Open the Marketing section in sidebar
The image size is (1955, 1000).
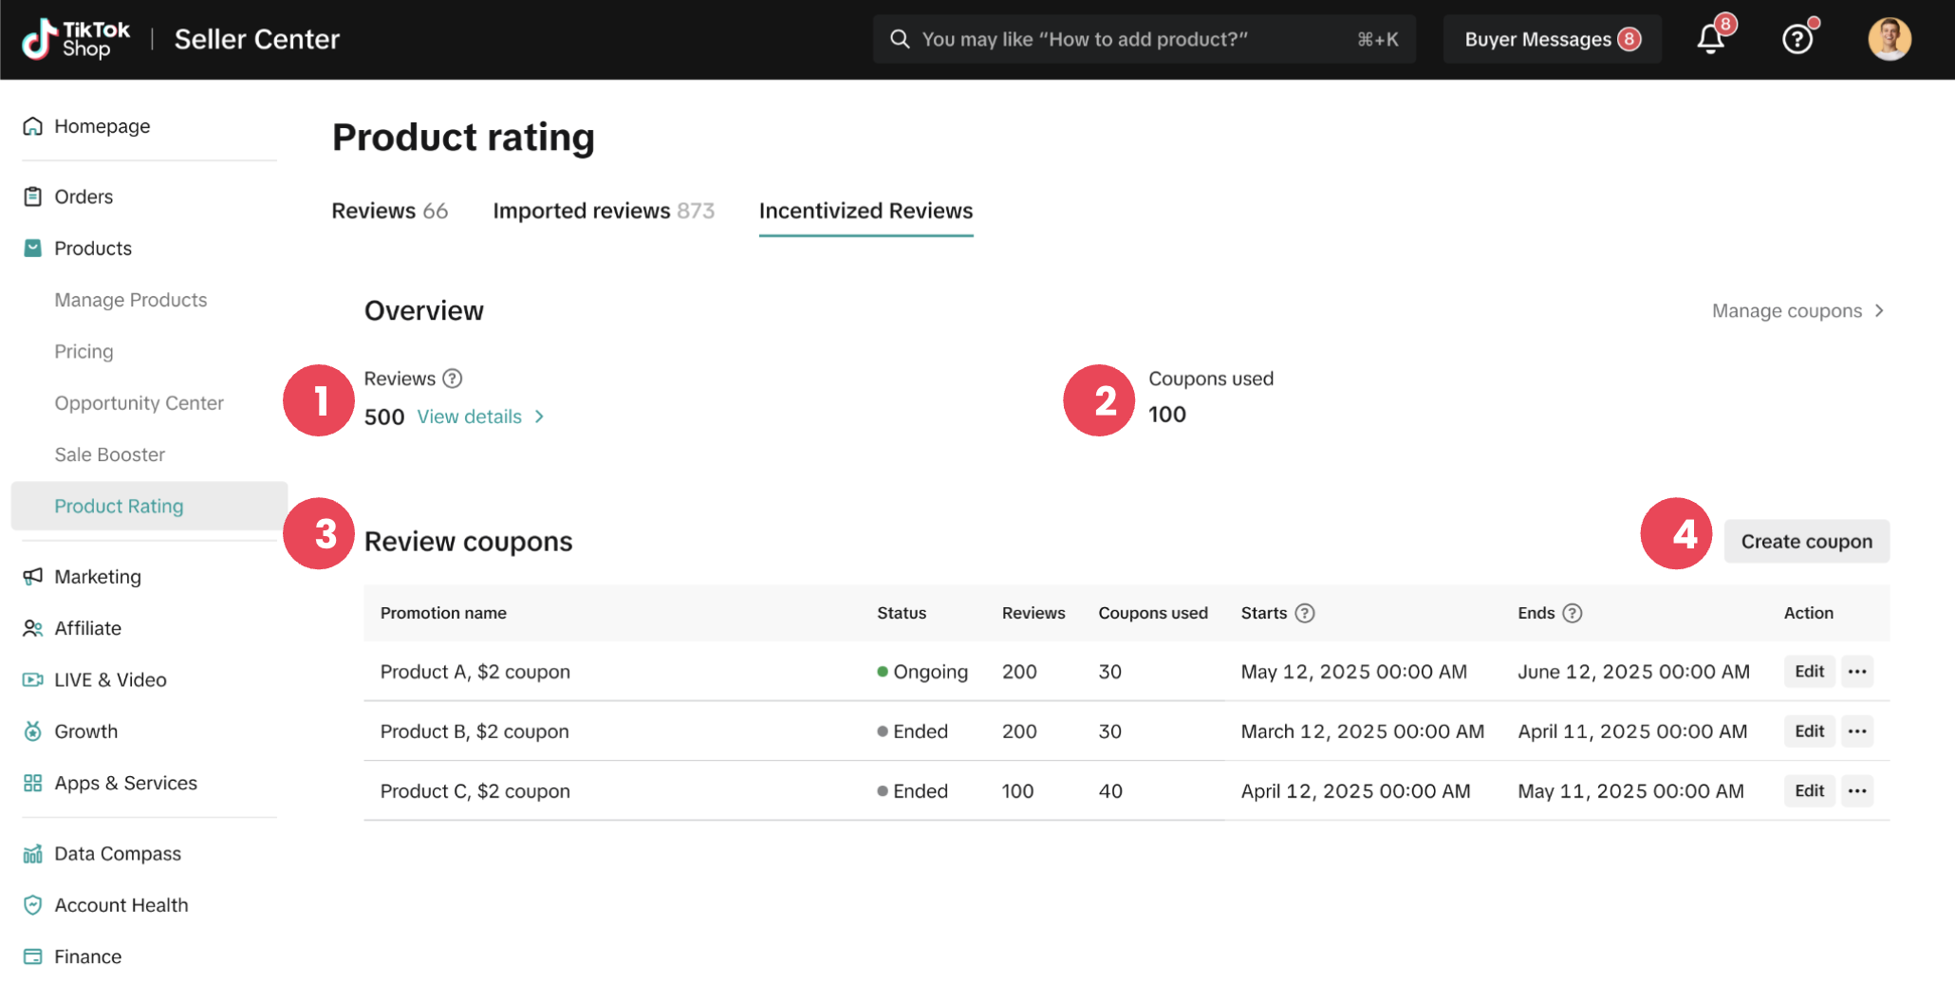98,576
